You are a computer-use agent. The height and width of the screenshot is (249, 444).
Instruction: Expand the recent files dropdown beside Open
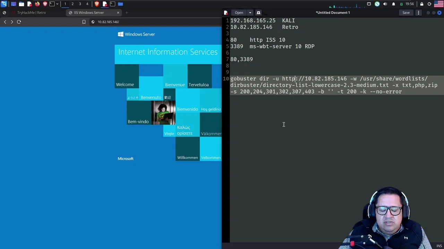[x=250, y=13]
